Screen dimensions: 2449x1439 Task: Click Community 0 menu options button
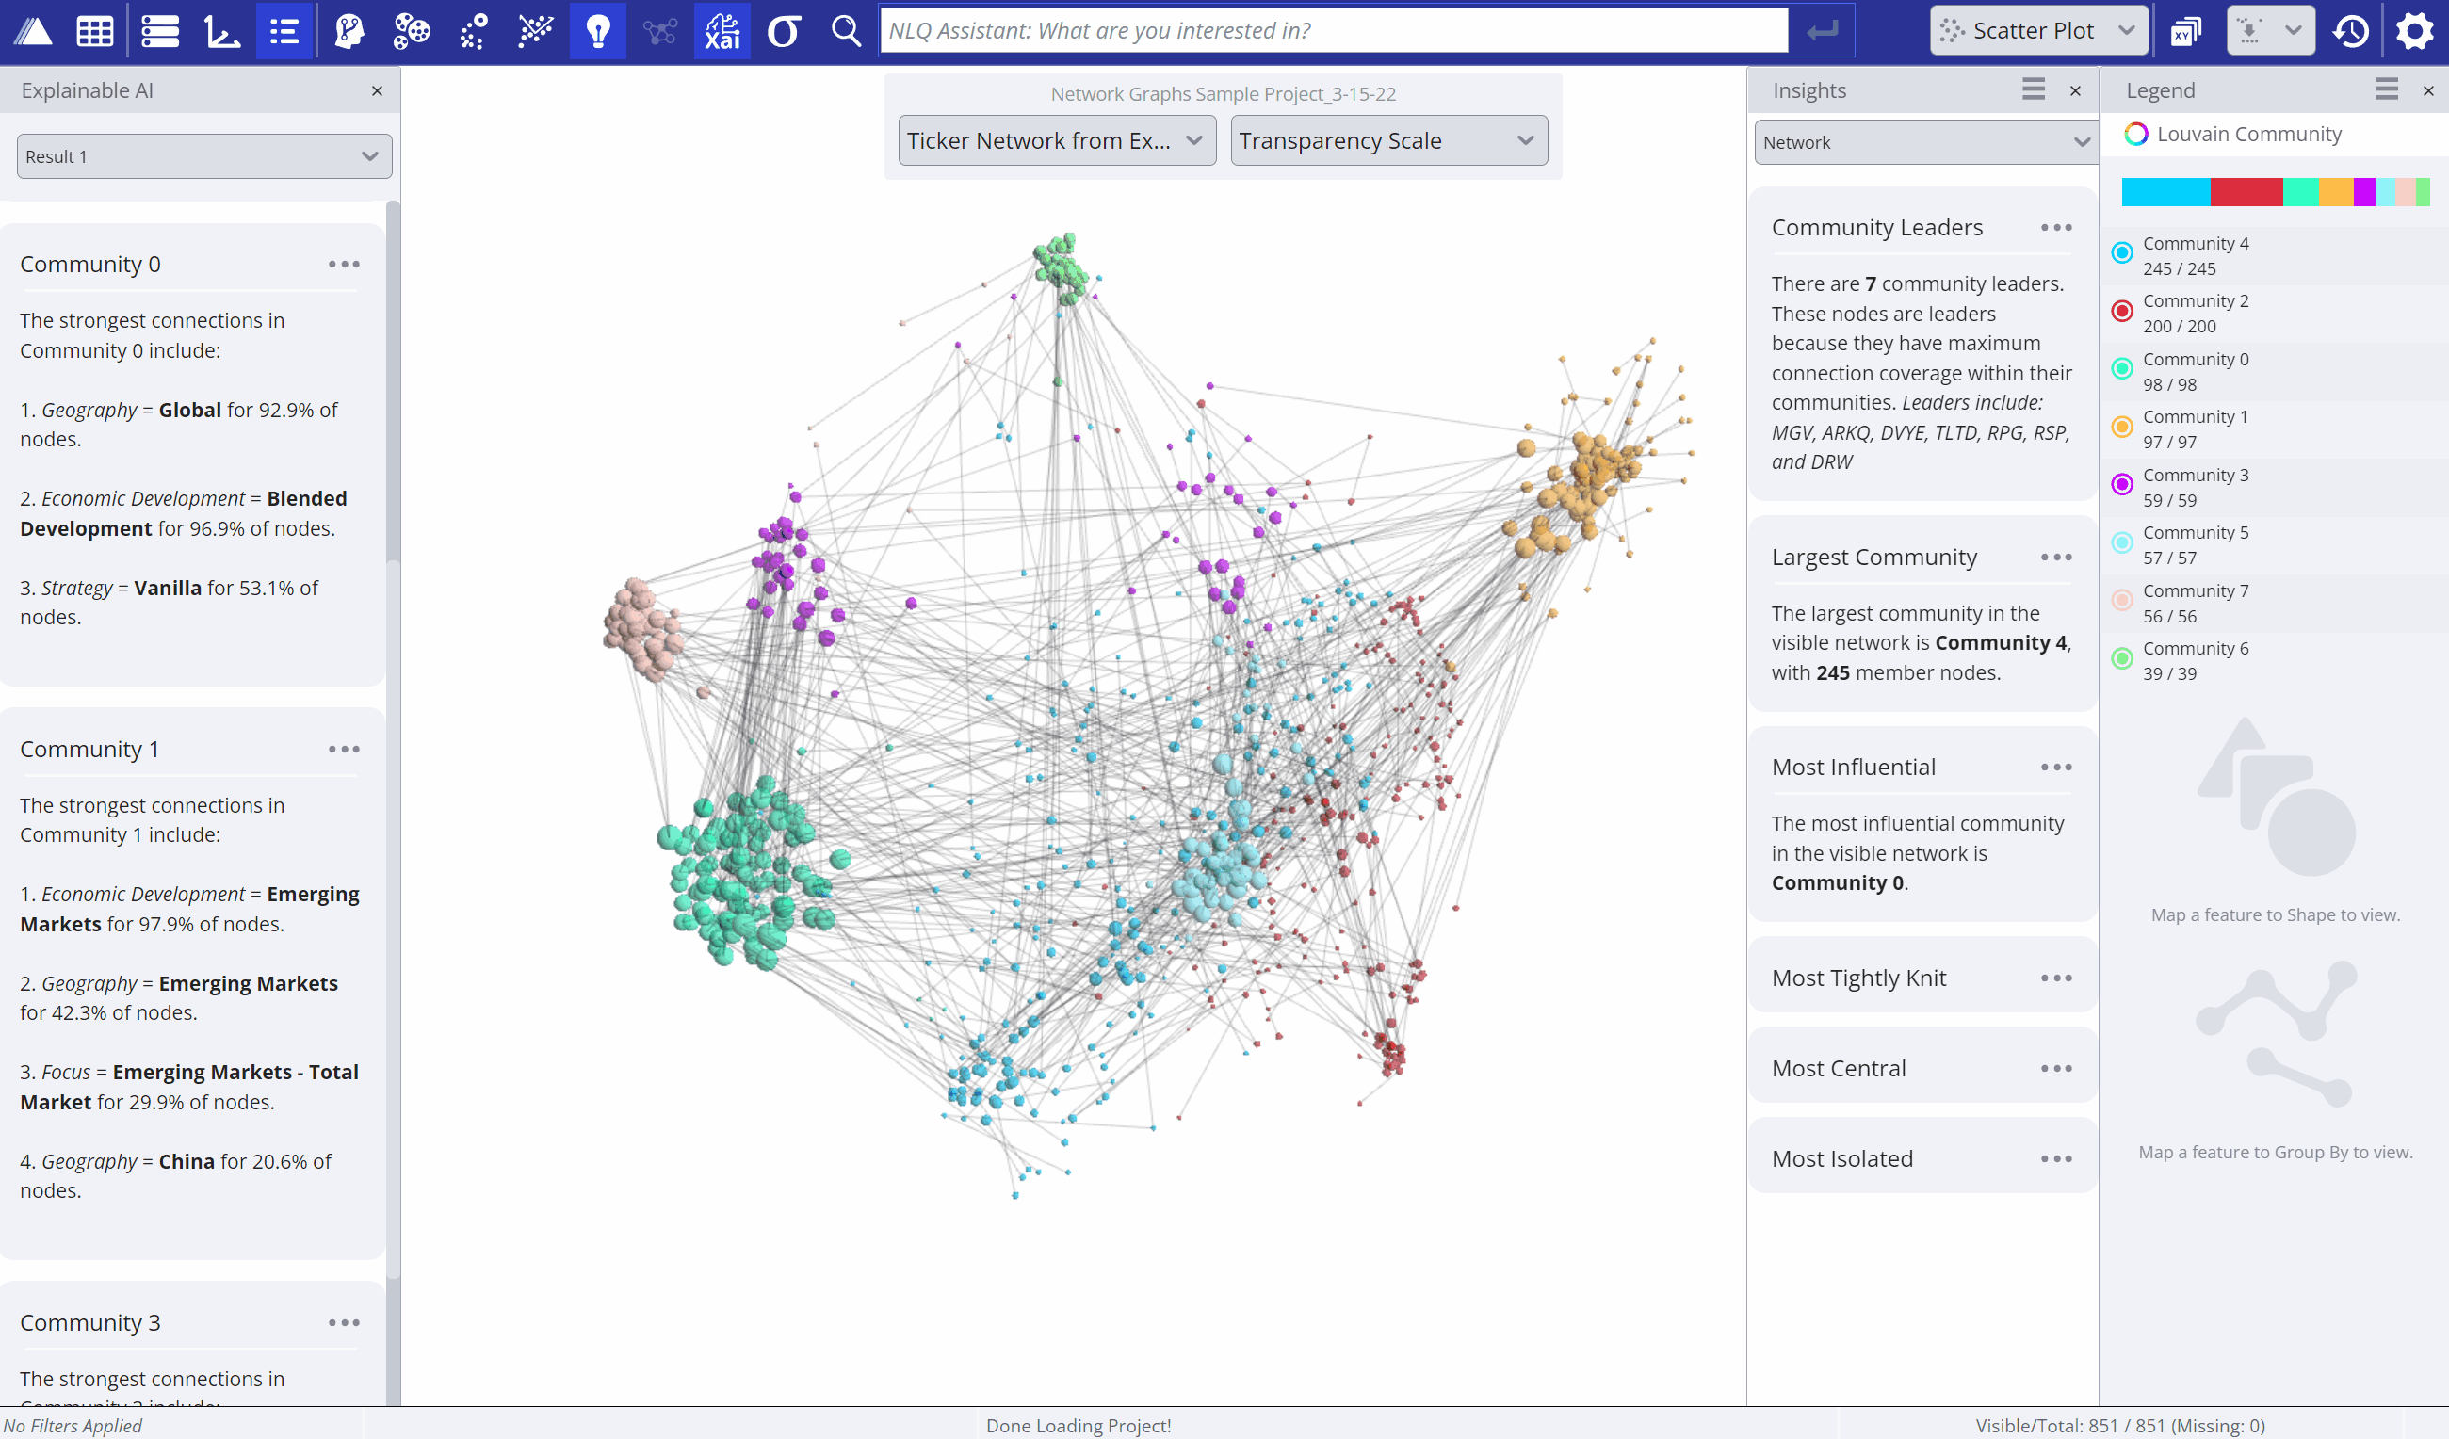point(344,264)
